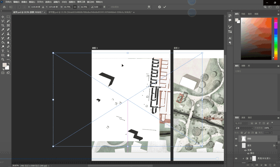Viewport: 280px width, 167px height.
Task: Switch to warp mode icon
Action: coord(149,7)
